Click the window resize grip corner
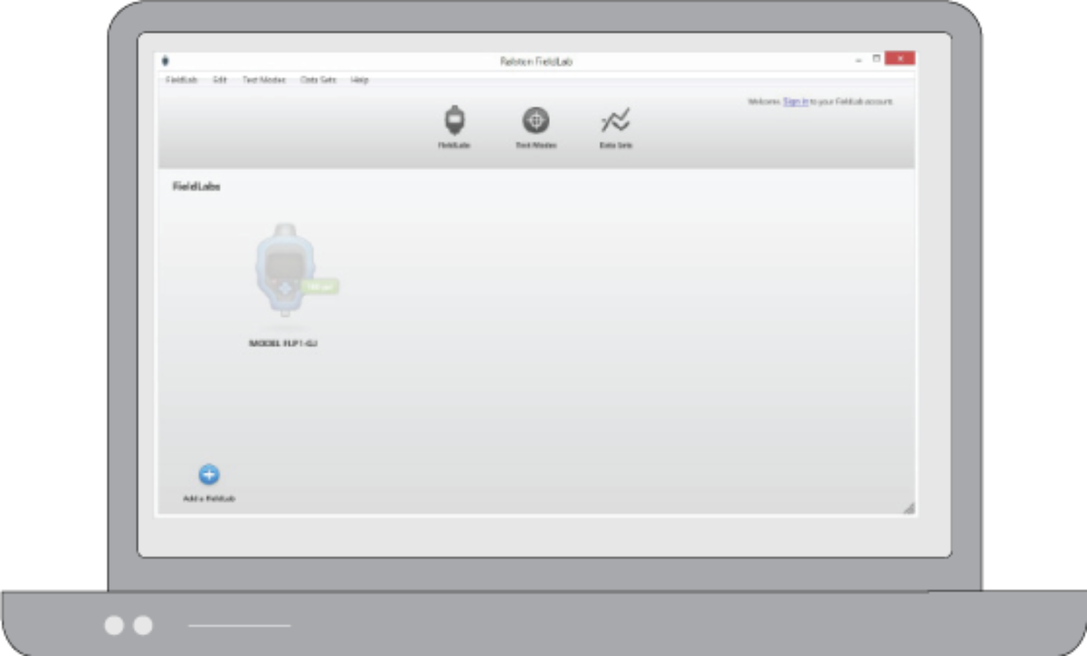Screen dimensions: 1087x656 [909, 508]
